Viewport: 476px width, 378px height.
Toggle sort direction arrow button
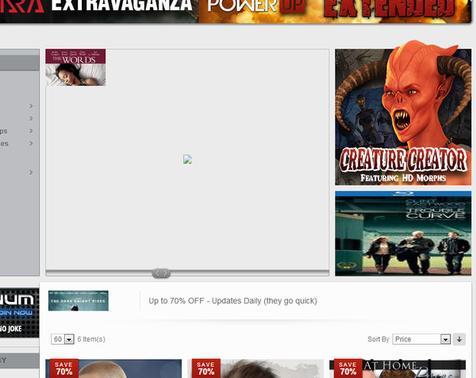click(459, 339)
